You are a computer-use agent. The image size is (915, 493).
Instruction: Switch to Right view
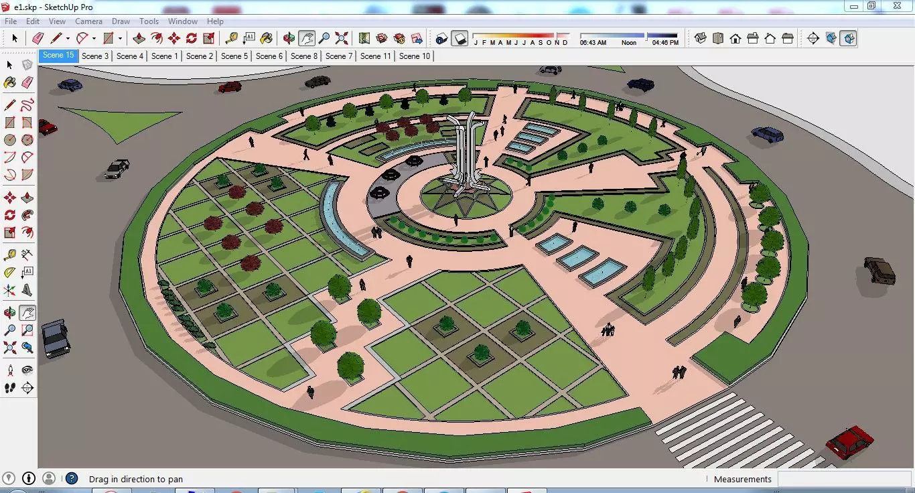[753, 38]
